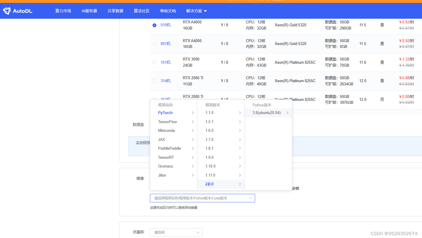Select framework version 1.5.1
422x238 pixels.
point(221,122)
